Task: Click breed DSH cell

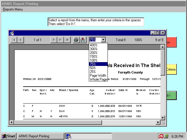Action: point(62,106)
